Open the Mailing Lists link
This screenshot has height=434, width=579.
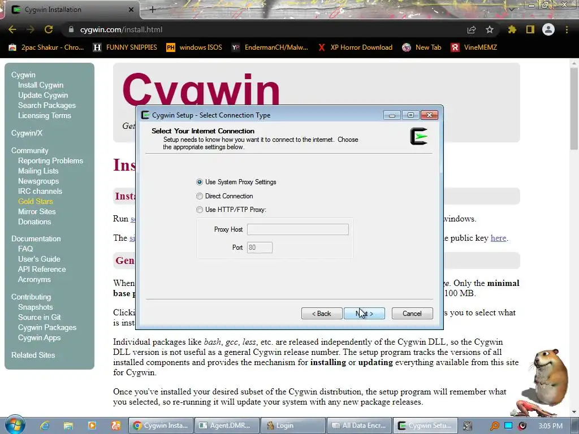(38, 171)
